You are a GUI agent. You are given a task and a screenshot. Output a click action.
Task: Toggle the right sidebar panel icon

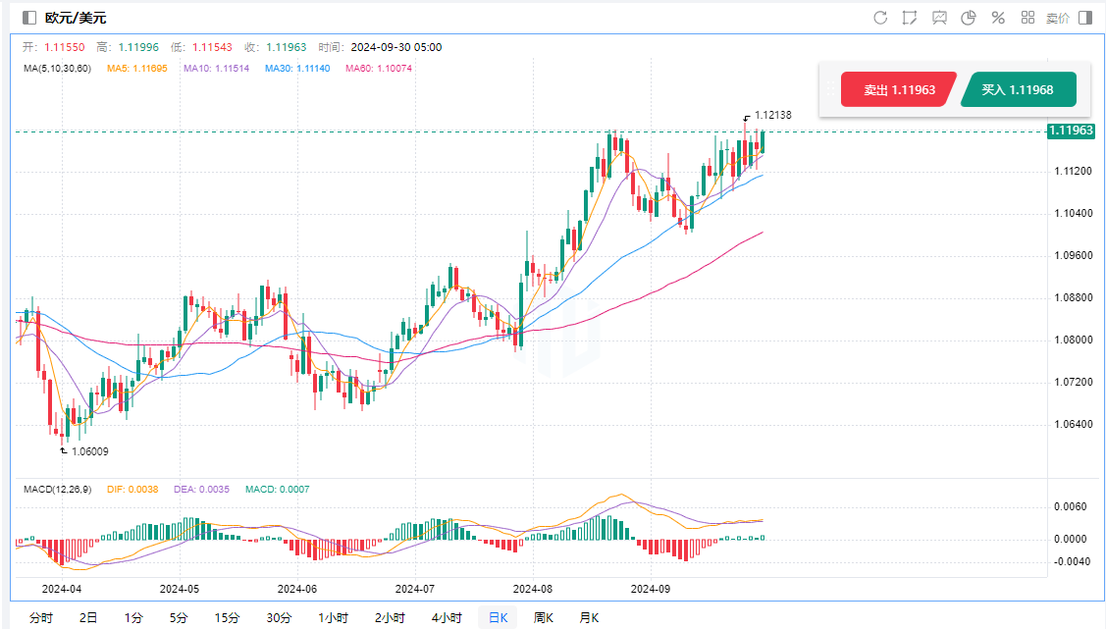[x=1084, y=18]
